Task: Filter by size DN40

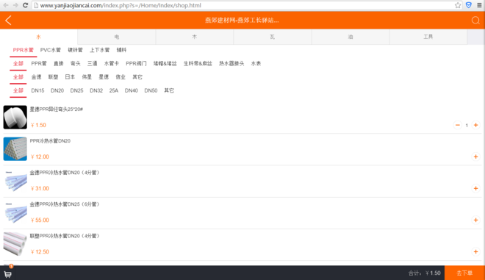Action: pos(131,90)
